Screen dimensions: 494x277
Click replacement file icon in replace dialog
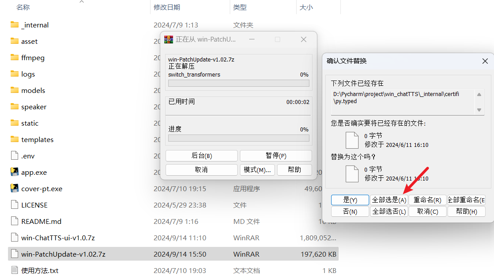352,174
